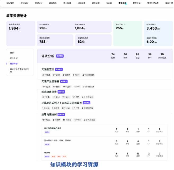Click info icon beside the 255 total card

(125, 24)
